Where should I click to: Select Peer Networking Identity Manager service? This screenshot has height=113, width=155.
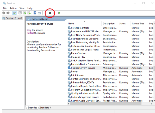(86, 42)
